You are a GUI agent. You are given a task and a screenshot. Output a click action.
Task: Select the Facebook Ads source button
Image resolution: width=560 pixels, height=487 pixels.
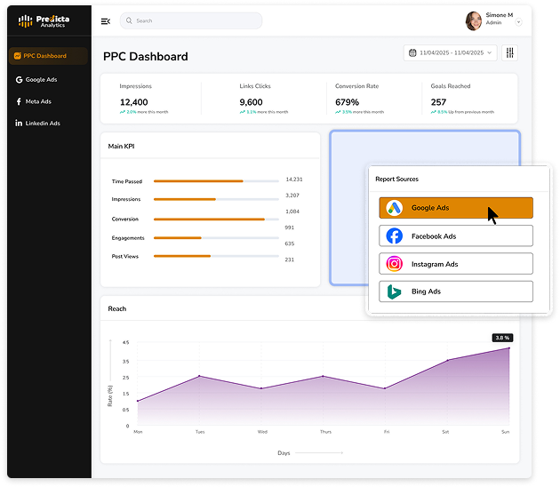[x=456, y=236]
